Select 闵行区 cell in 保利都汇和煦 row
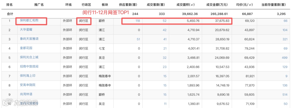This screenshot has height=108, width=291. tap(84, 21)
